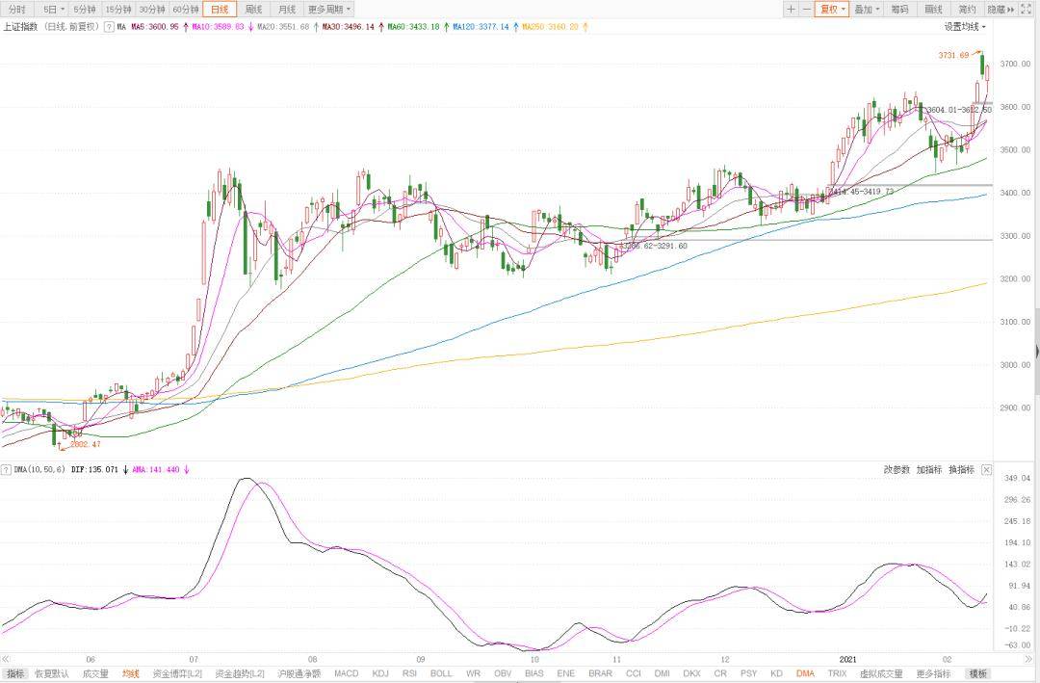Image resolution: width=1040 pixels, height=683 pixels.
Task: Click 加指标 to add indicator
Action: point(929,469)
